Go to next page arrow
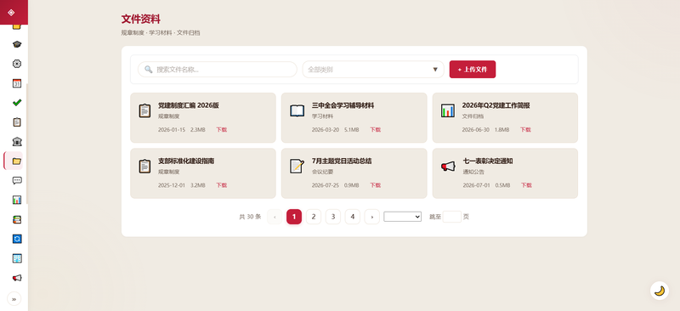Viewport: 680px width, 311px height. click(x=372, y=217)
